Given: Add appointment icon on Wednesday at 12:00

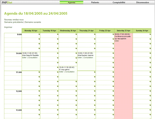Looking at the screenshot, I should (76, 91).
